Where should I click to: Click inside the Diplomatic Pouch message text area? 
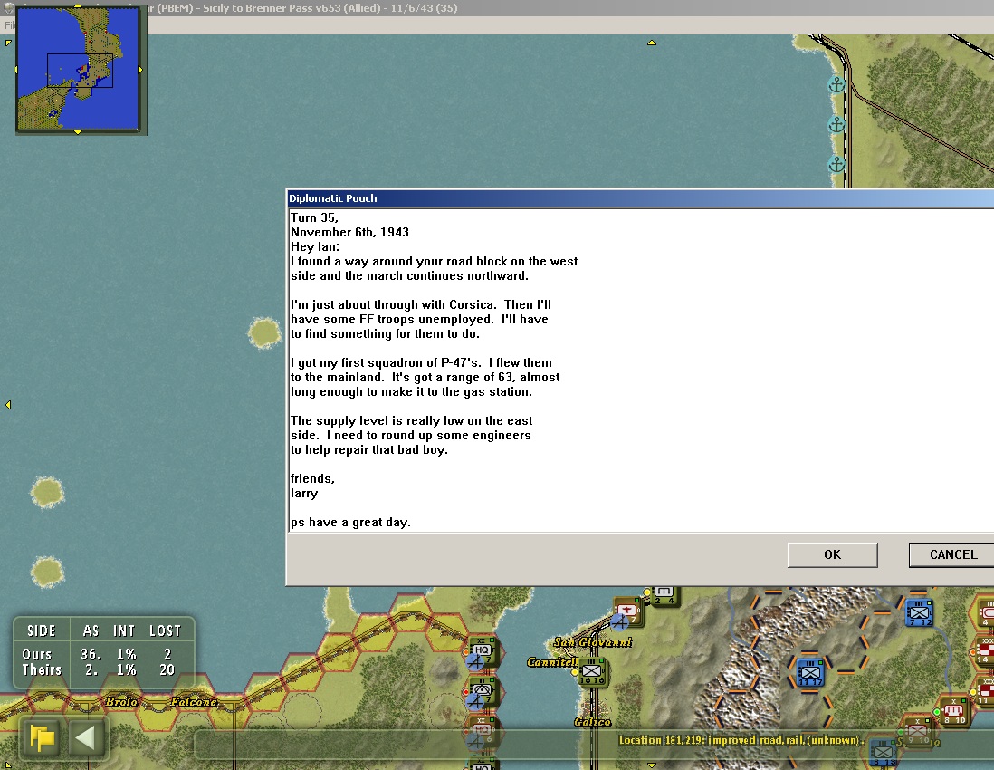[641, 371]
